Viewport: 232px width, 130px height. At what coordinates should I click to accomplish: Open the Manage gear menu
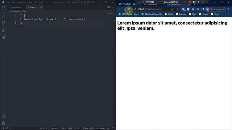[4, 123]
